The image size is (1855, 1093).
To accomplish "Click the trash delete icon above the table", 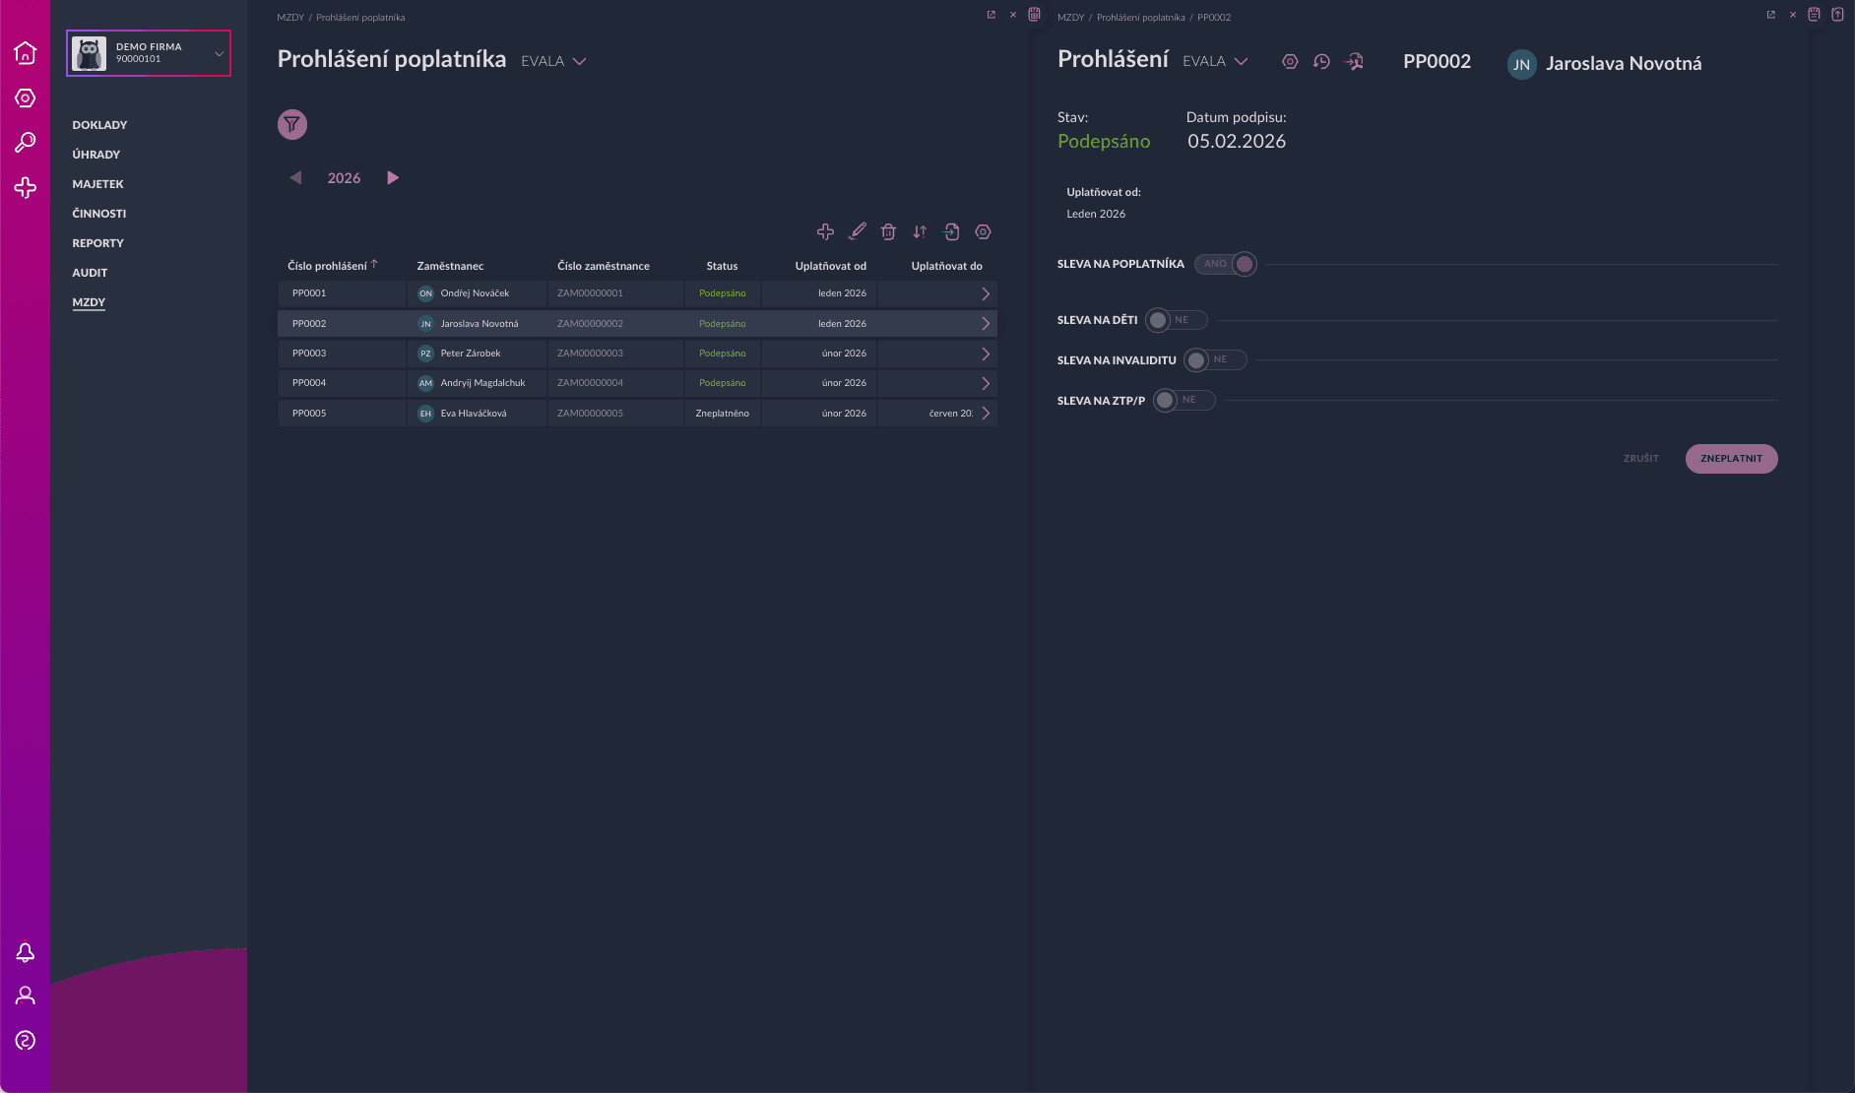I will [888, 232].
